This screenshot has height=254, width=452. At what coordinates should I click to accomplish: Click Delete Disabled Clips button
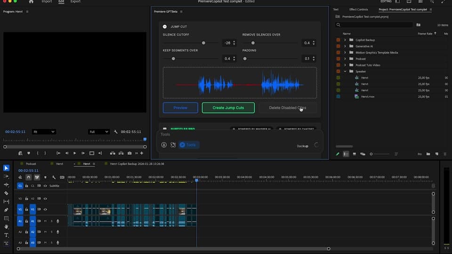[287, 108]
